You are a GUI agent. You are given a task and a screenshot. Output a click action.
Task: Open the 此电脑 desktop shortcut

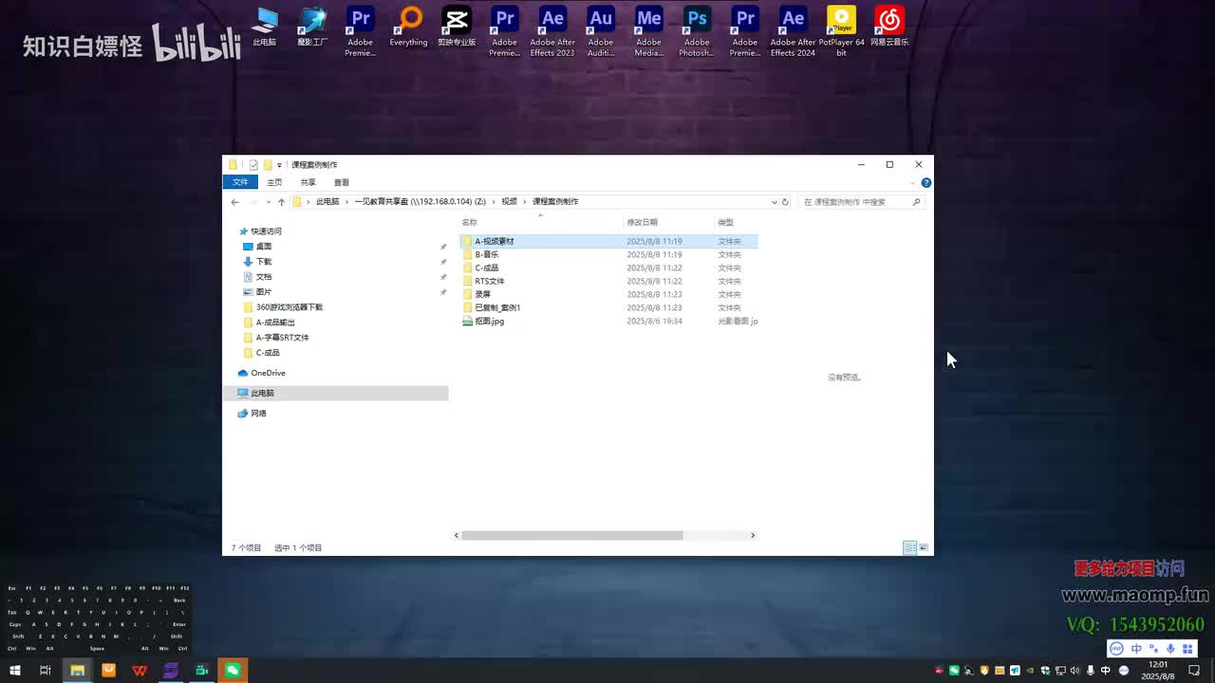coord(264,27)
